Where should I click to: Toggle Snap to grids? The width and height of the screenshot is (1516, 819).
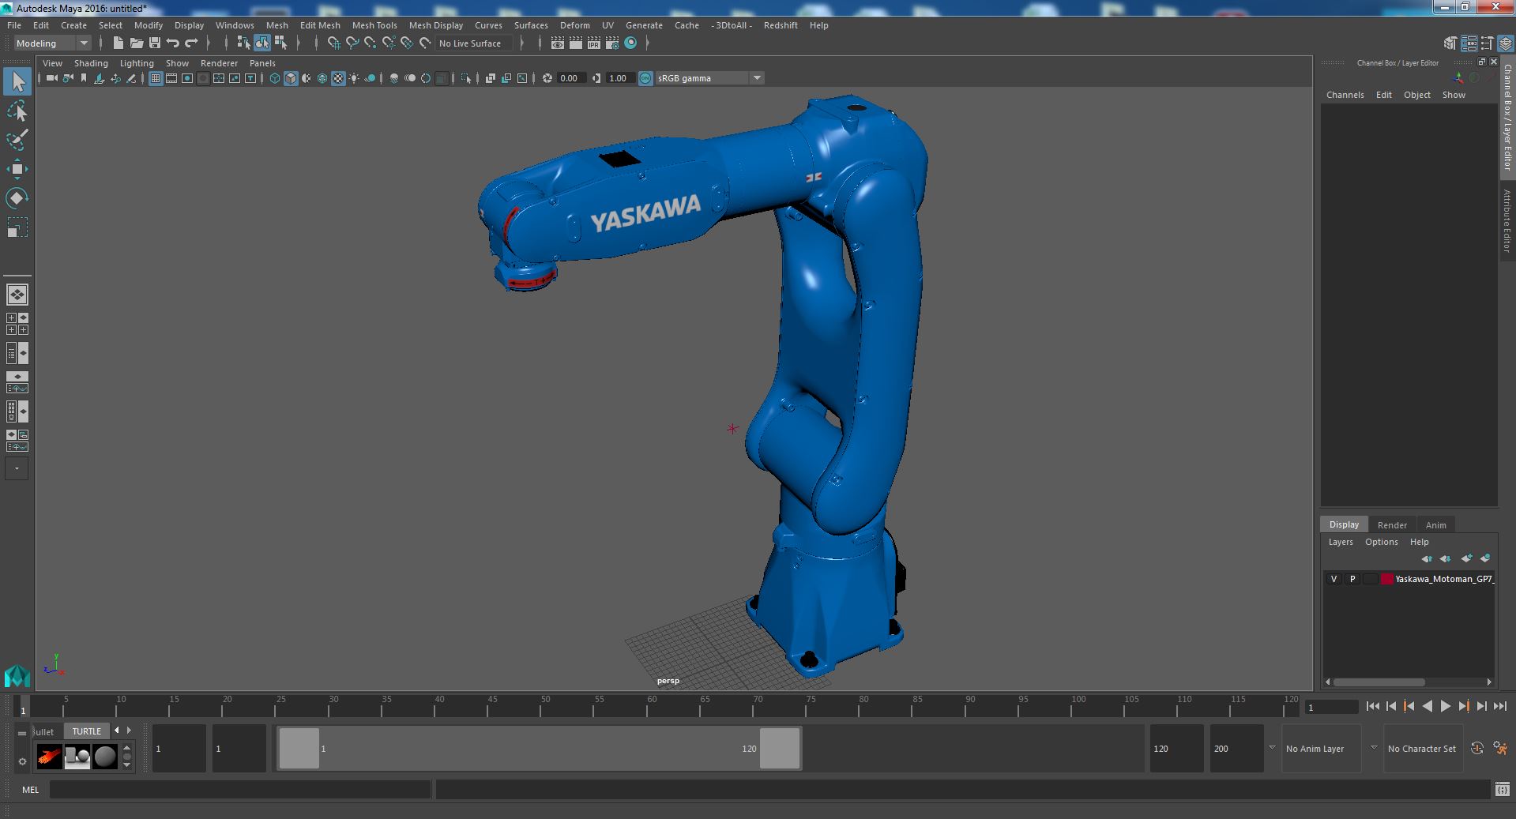333,43
